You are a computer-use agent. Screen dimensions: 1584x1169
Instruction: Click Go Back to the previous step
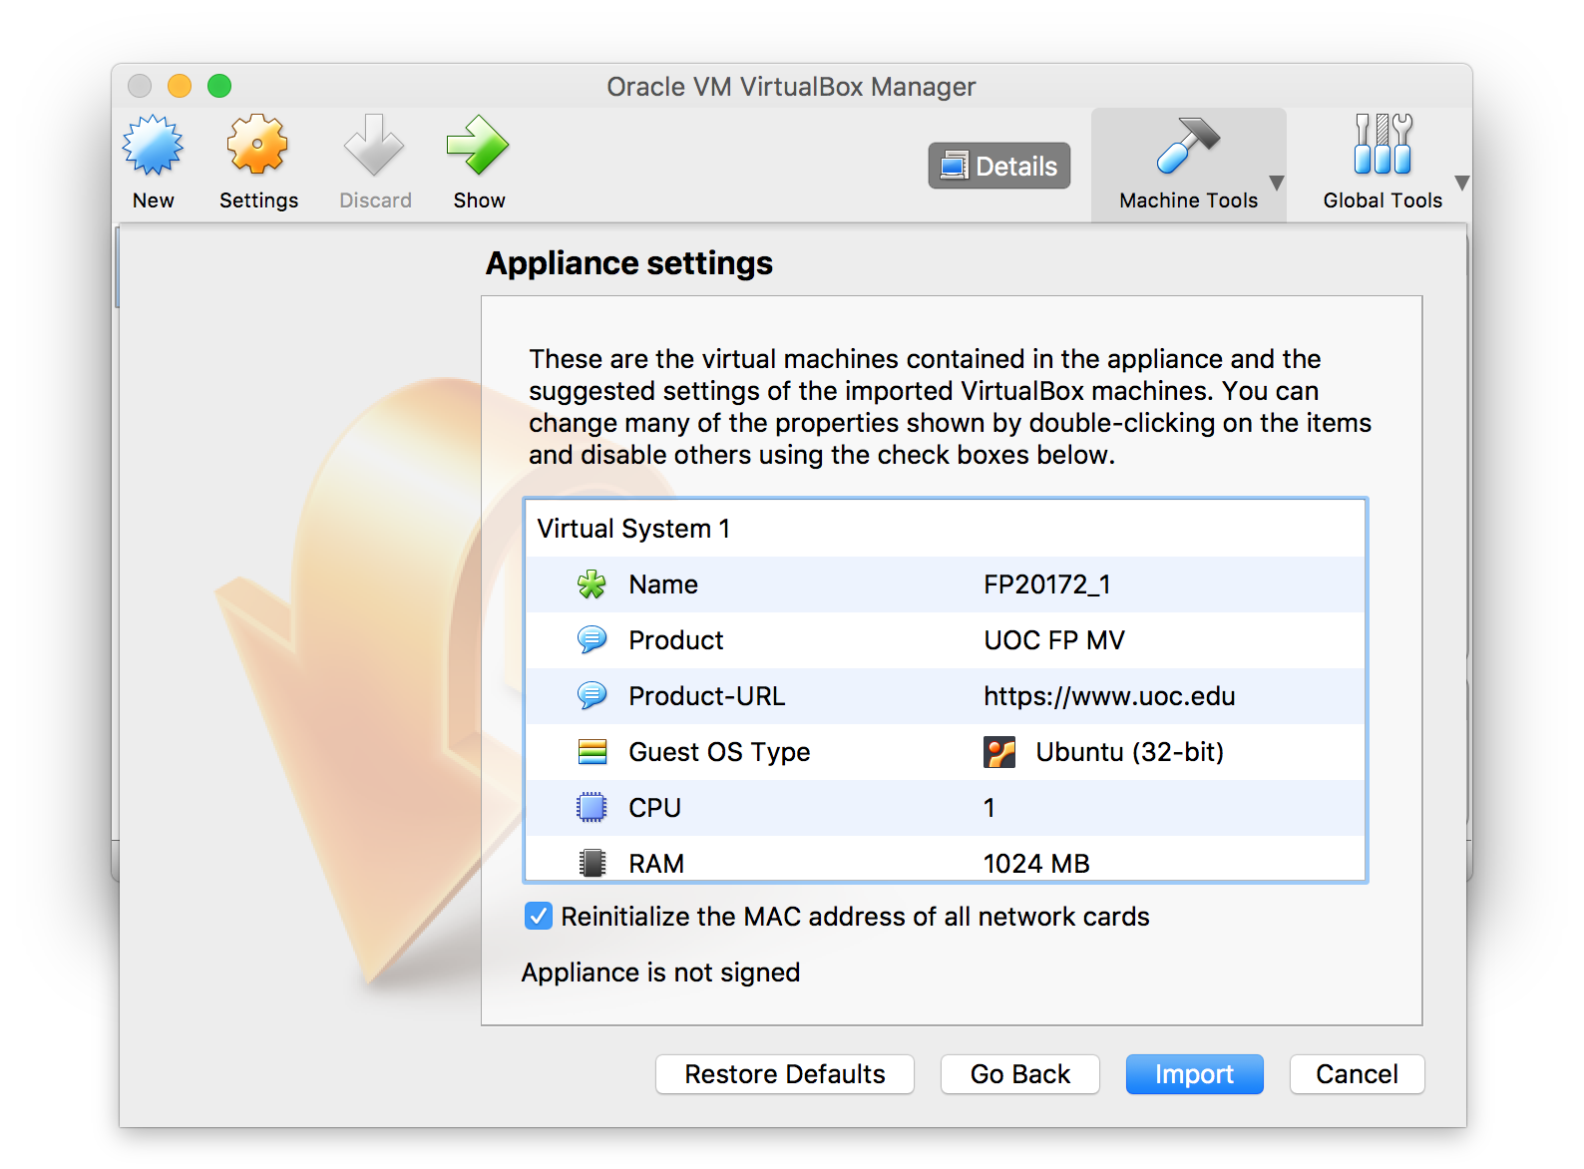coord(1019,1074)
